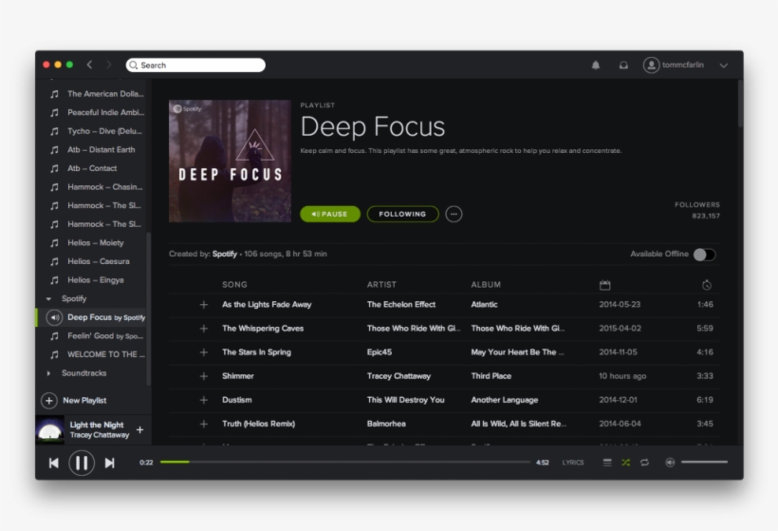Sort by the ARTIST column header

click(381, 285)
